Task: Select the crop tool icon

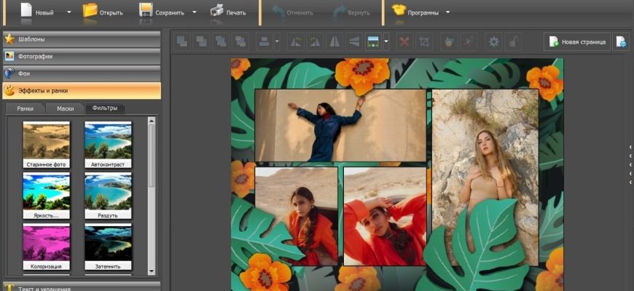Action: [x=425, y=41]
